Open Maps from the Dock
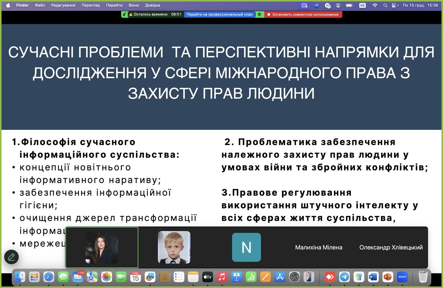The image size is (443, 288). (x=92, y=277)
